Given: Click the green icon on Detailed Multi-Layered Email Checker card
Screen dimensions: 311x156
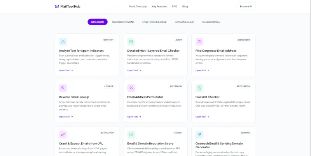Looking at the screenshot, I should click(131, 42).
